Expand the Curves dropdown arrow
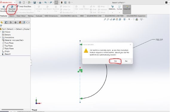170x112 pixels. [x=120, y=13]
